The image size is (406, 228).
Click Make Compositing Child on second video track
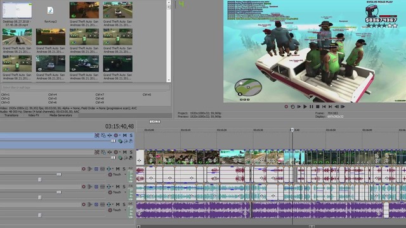tap(131, 158)
